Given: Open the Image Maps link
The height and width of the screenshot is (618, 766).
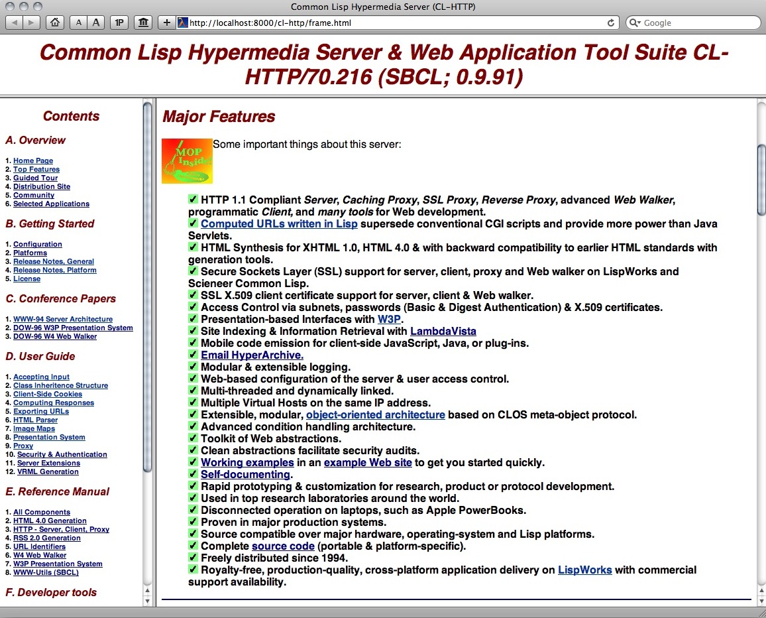Looking at the screenshot, I should click(x=34, y=428).
